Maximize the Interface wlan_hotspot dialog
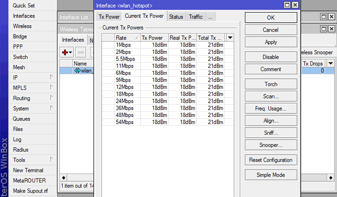 click(x=287, y=5)
